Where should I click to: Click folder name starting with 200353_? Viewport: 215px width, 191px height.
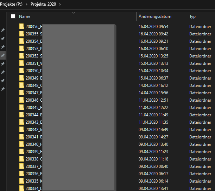(x=34, y=49)
